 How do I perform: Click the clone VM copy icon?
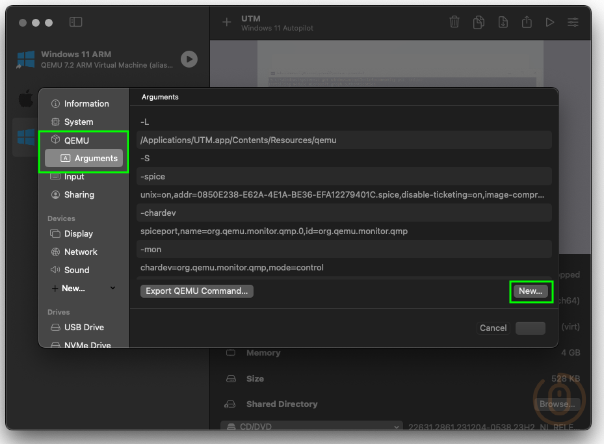(x=479, y=22)
